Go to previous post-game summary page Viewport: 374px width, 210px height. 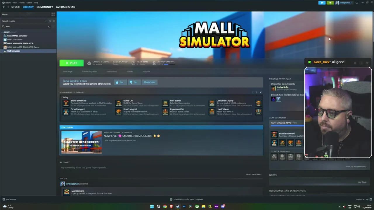tap(253, 92)
